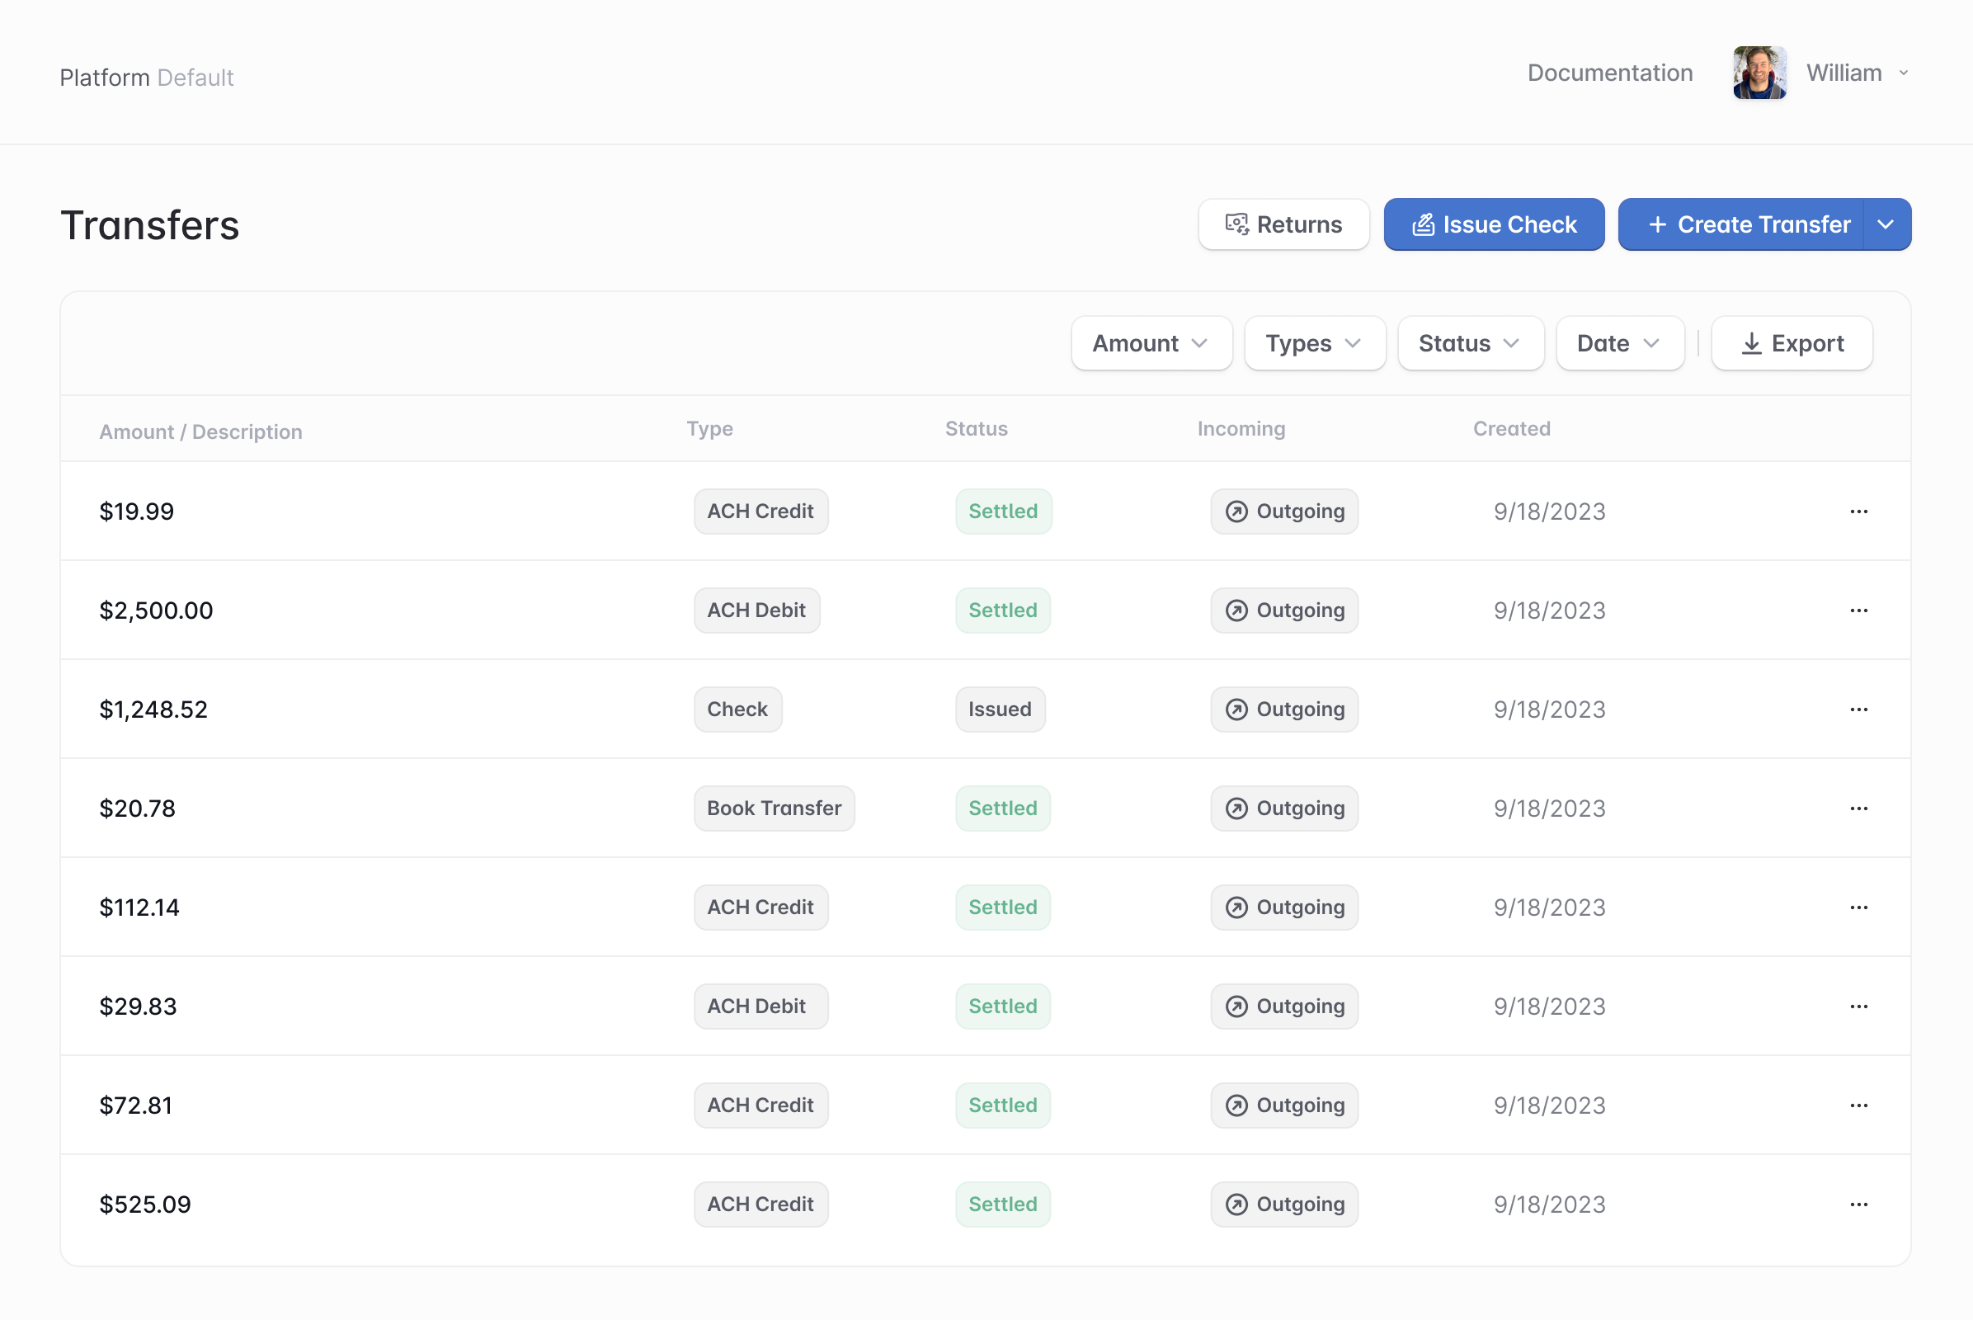This screenshot has height=1320, width=1973.
Task: Open the Date filter dropdown
Action: pos(1619,343)
